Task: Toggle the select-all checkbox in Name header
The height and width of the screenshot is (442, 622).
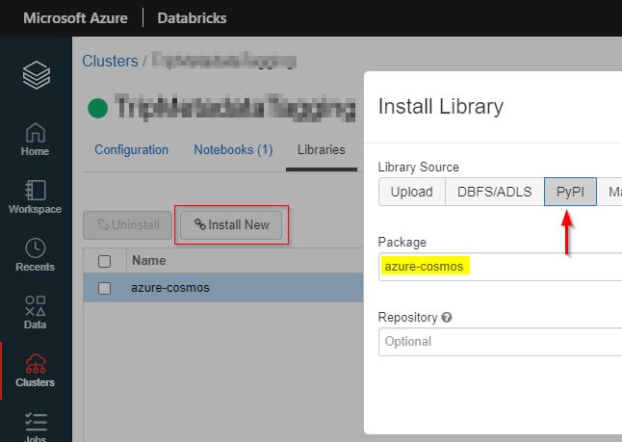Action: pyautogui.click(x=104, y=261)
